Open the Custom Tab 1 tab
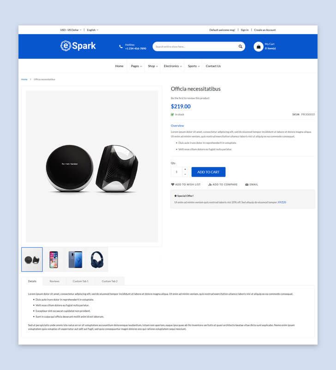 [x=80, y=281]
